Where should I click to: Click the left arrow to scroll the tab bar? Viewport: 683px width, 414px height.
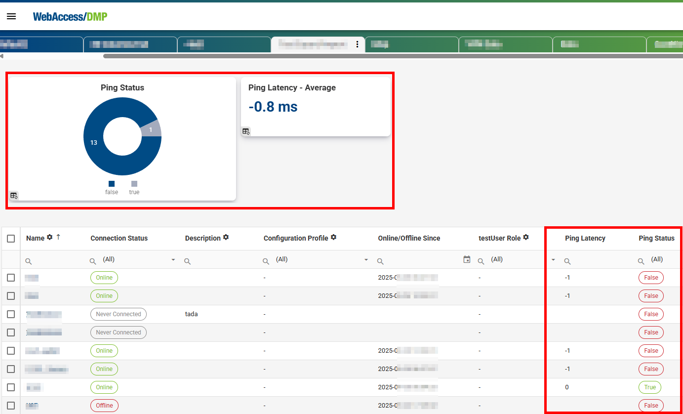3,56
